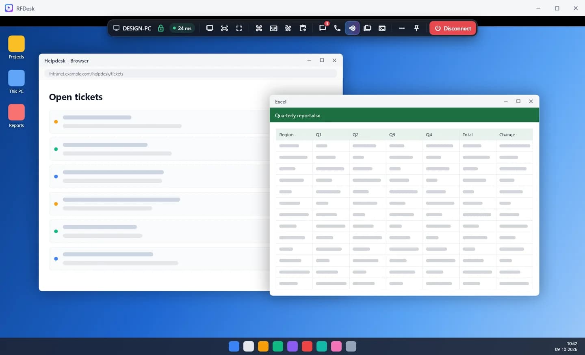Screen dimensions: 585x355
Task: Open the monitor display selector icon
Action: coord(210,28)
